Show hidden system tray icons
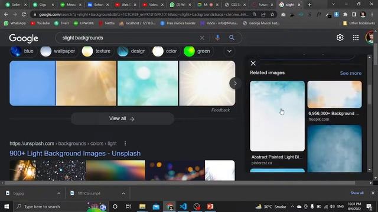 coord(292,207)
